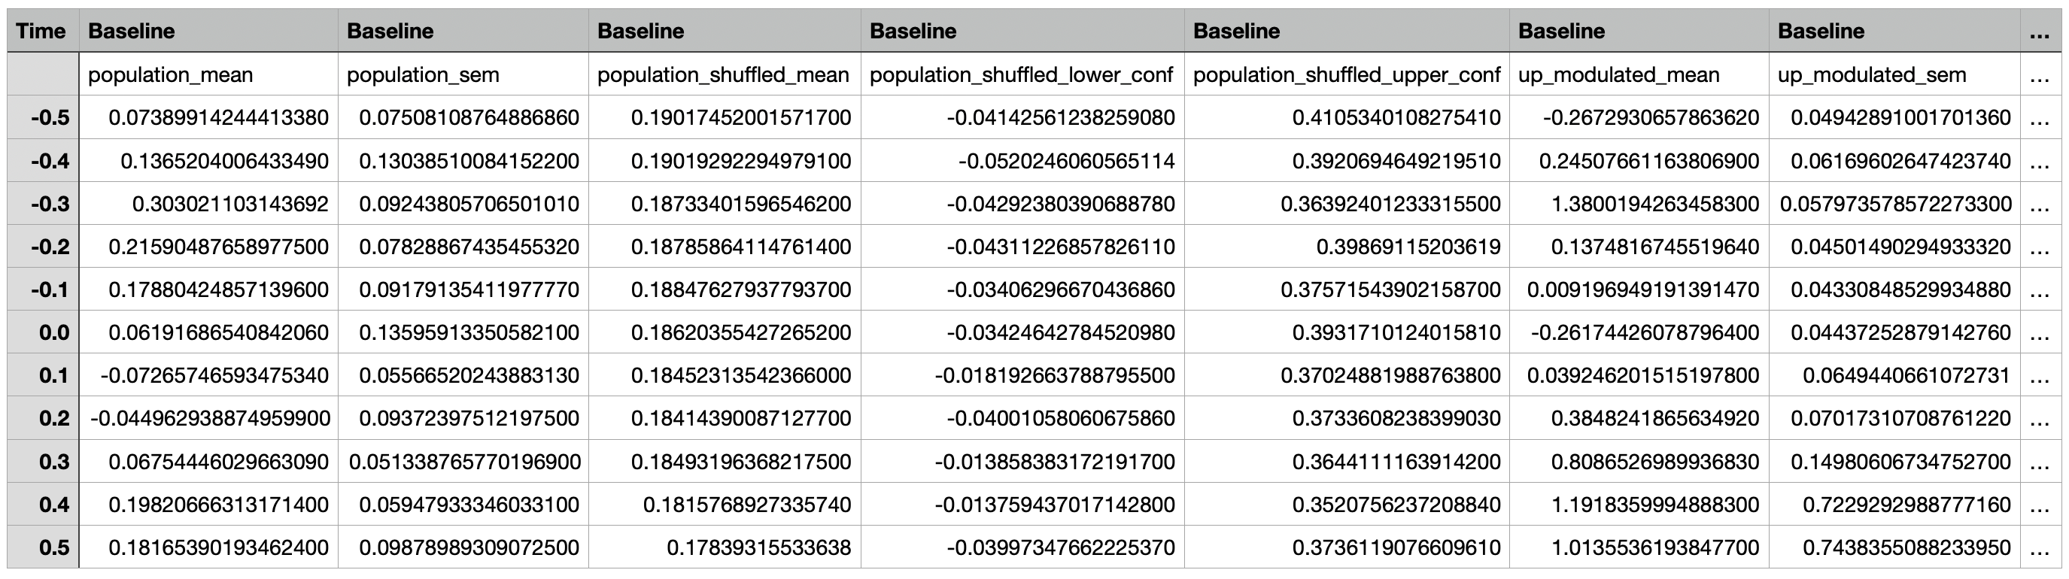
Task: Select the population_shuffled_lower_conf column label
Action: (1021, 74)
